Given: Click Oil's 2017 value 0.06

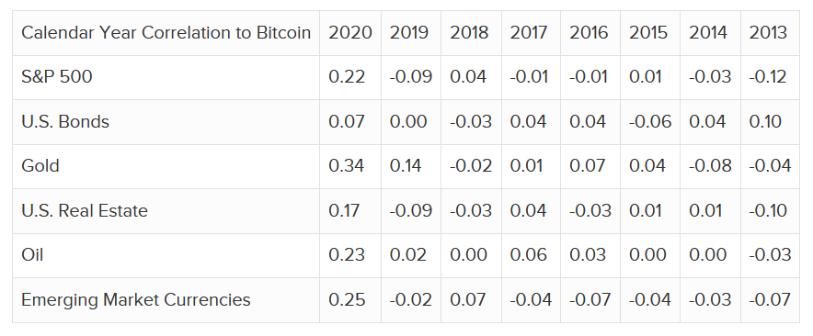Looking at the screenshot, I should tap(528, 254).
